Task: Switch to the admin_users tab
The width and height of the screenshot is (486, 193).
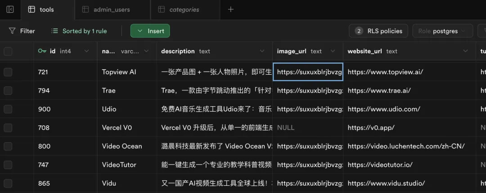Action: (x=112, y=9)
